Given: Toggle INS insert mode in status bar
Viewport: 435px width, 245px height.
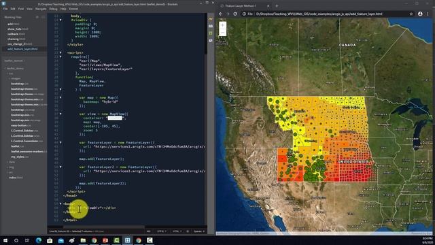Looking at the screenshot, I should [148, 231].
